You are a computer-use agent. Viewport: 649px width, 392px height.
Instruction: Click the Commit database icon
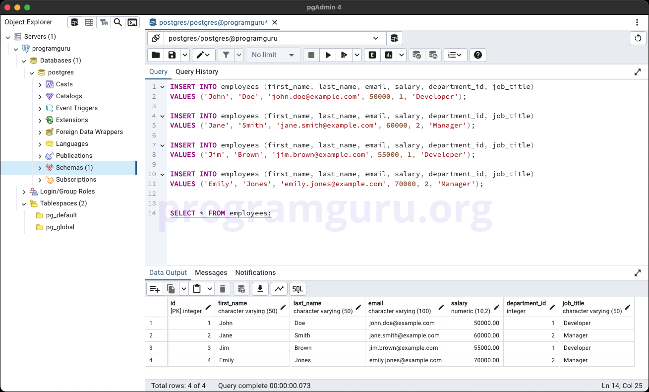417,55
